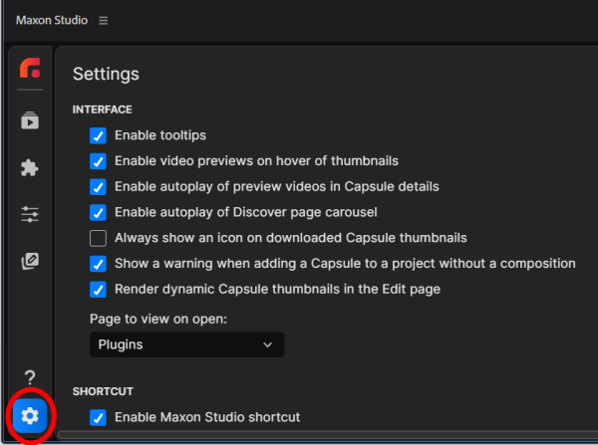This screenshot has height=445, width=598.
Task: Click the Settings gear icon
Action: click(x=30, y=416)
